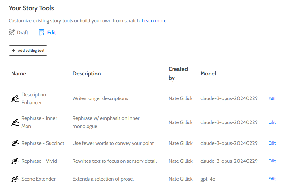
Task: Edit the Rephrase - Succinct tool
Action: (x=272, y=143)
